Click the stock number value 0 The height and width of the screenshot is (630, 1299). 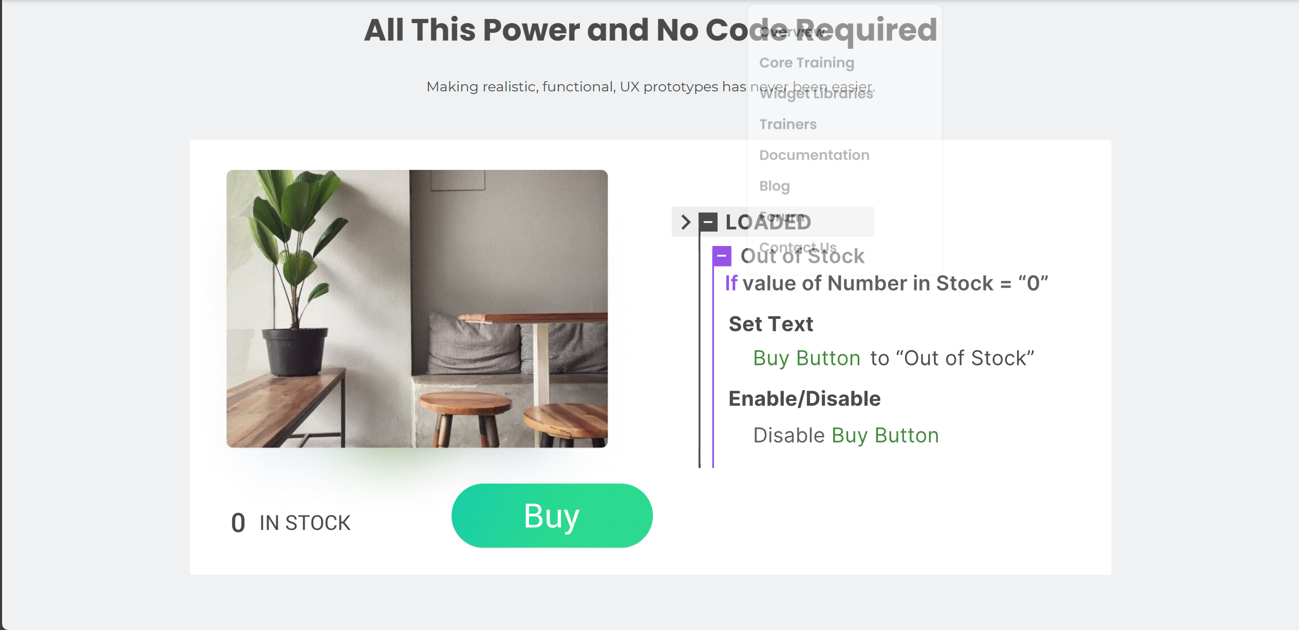[238, 523]
